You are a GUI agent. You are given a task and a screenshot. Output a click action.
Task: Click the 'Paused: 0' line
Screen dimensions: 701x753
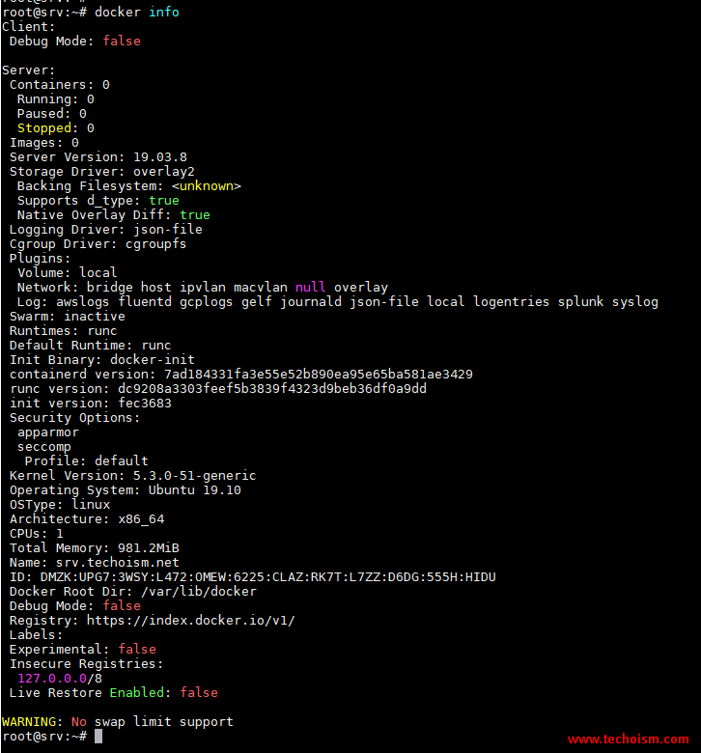pyautogui.click(x=52, y=113)
